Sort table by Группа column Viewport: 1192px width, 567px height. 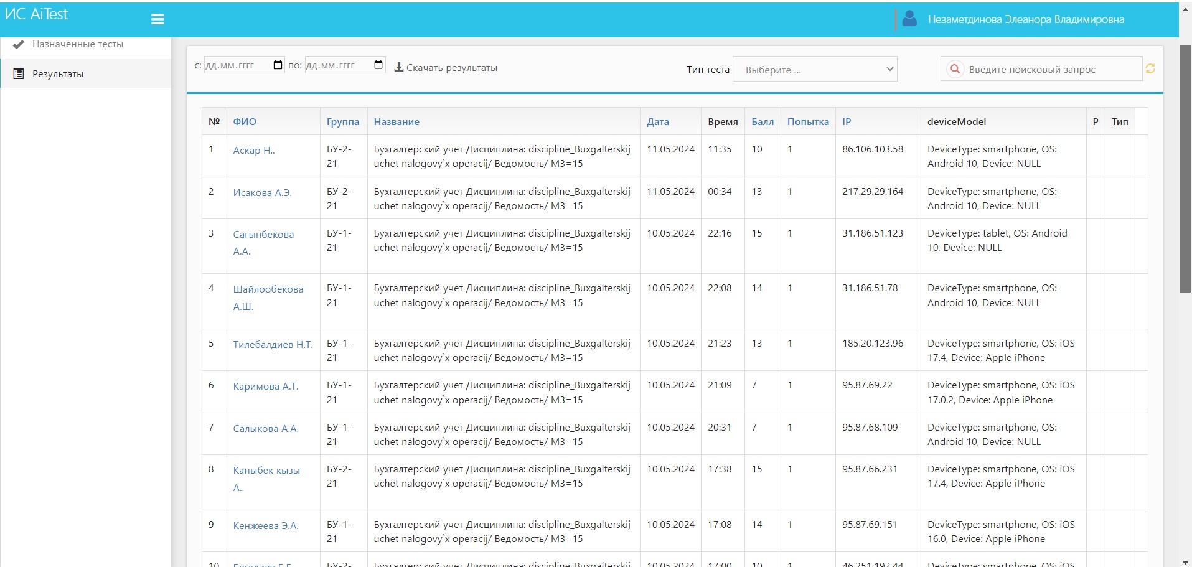tap(343, 122)
